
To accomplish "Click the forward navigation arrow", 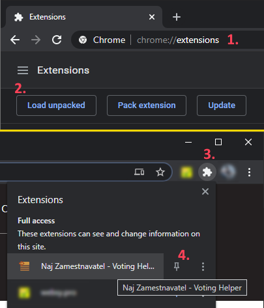I will 36,40.
